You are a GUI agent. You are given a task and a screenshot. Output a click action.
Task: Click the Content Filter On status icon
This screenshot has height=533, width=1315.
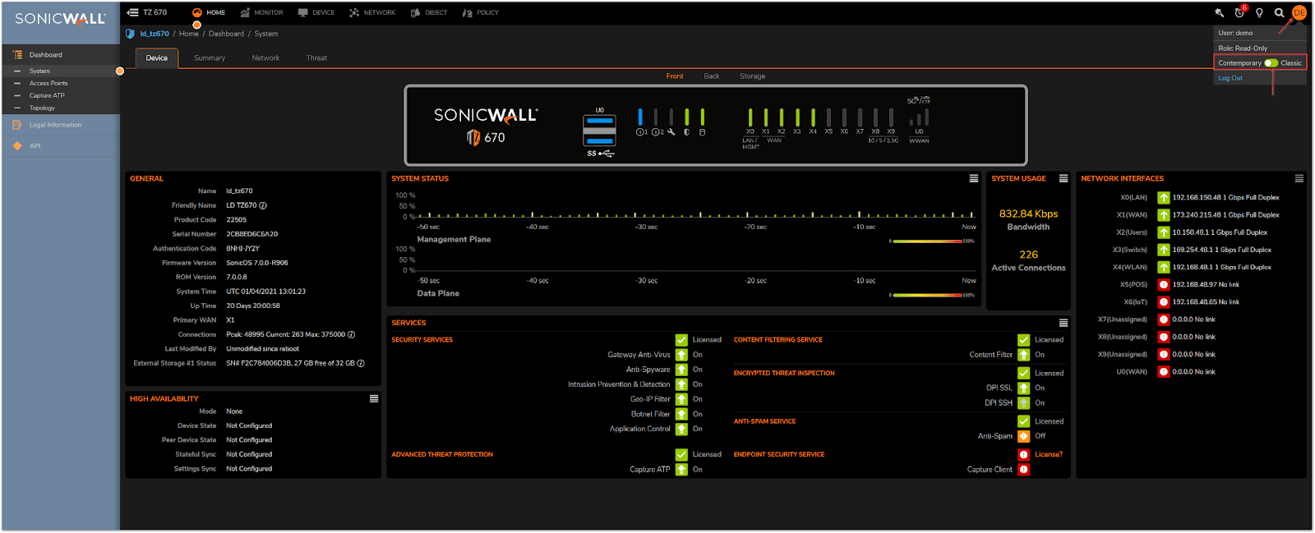click(x=1024, y=355)
